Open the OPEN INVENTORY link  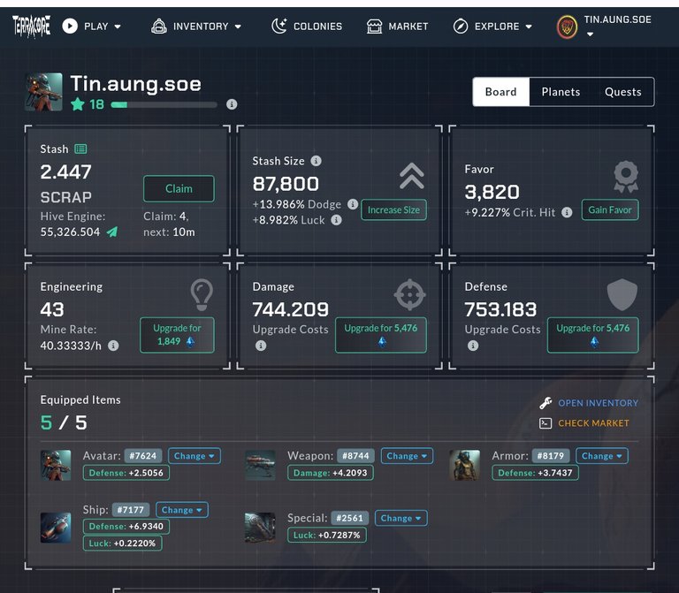point(598,403)
